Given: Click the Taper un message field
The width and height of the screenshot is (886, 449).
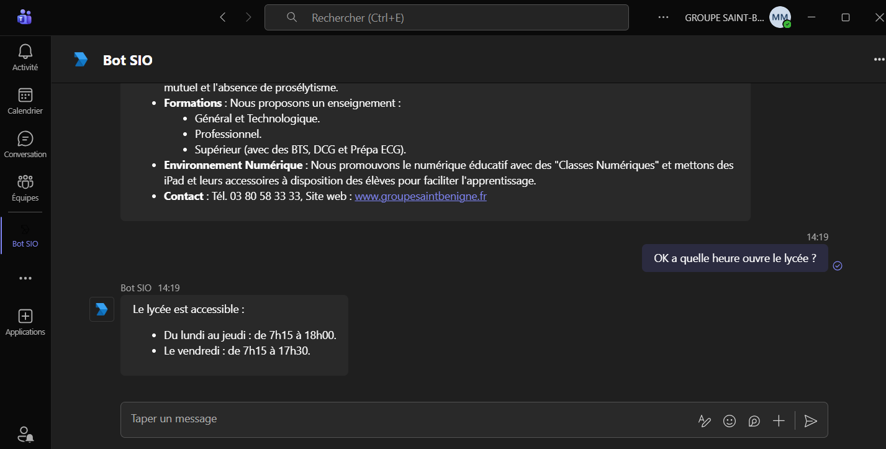Looking at the screenshot, I should tap(404, 419).
